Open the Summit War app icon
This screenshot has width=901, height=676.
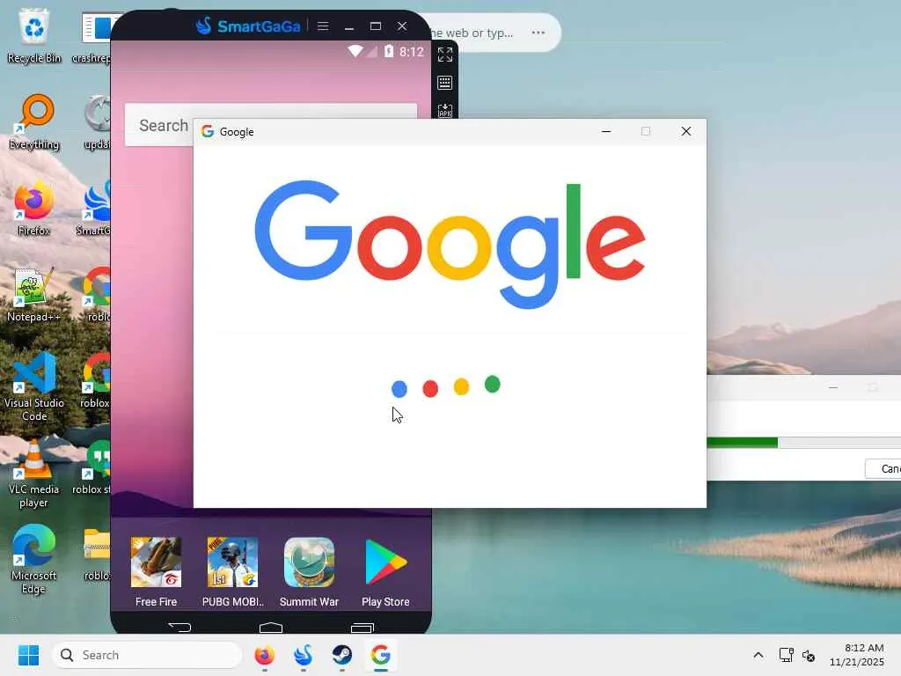pyautogui.click(x=309, y=562)
